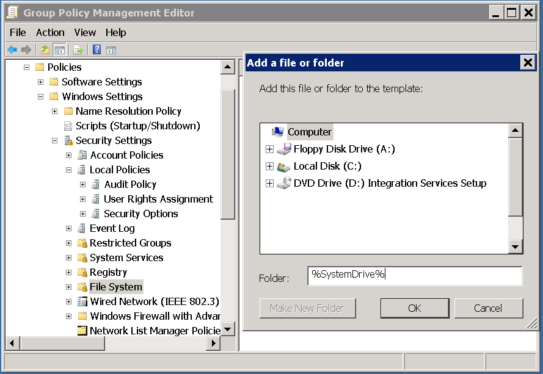Open the View menu
This screenshot has height=374, width=543.
click(85, 32)
